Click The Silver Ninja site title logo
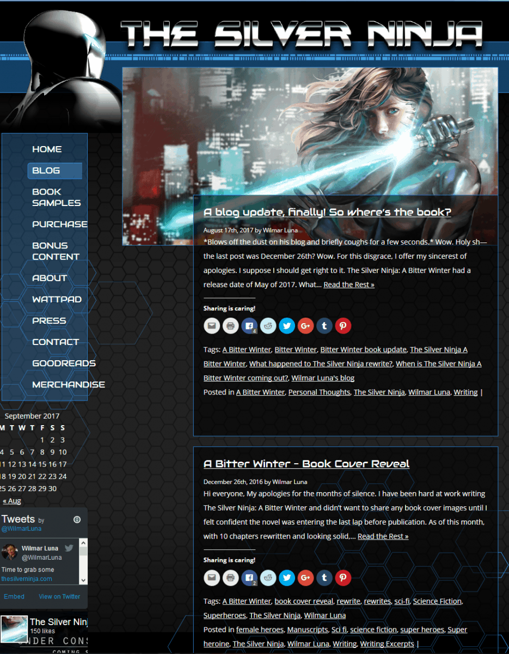Image resolution: width=509 pixels, height=654 pixels. pos(301,34)
